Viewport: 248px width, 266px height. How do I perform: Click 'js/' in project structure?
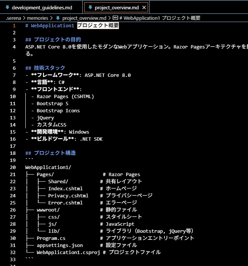[x=52, y=224]
